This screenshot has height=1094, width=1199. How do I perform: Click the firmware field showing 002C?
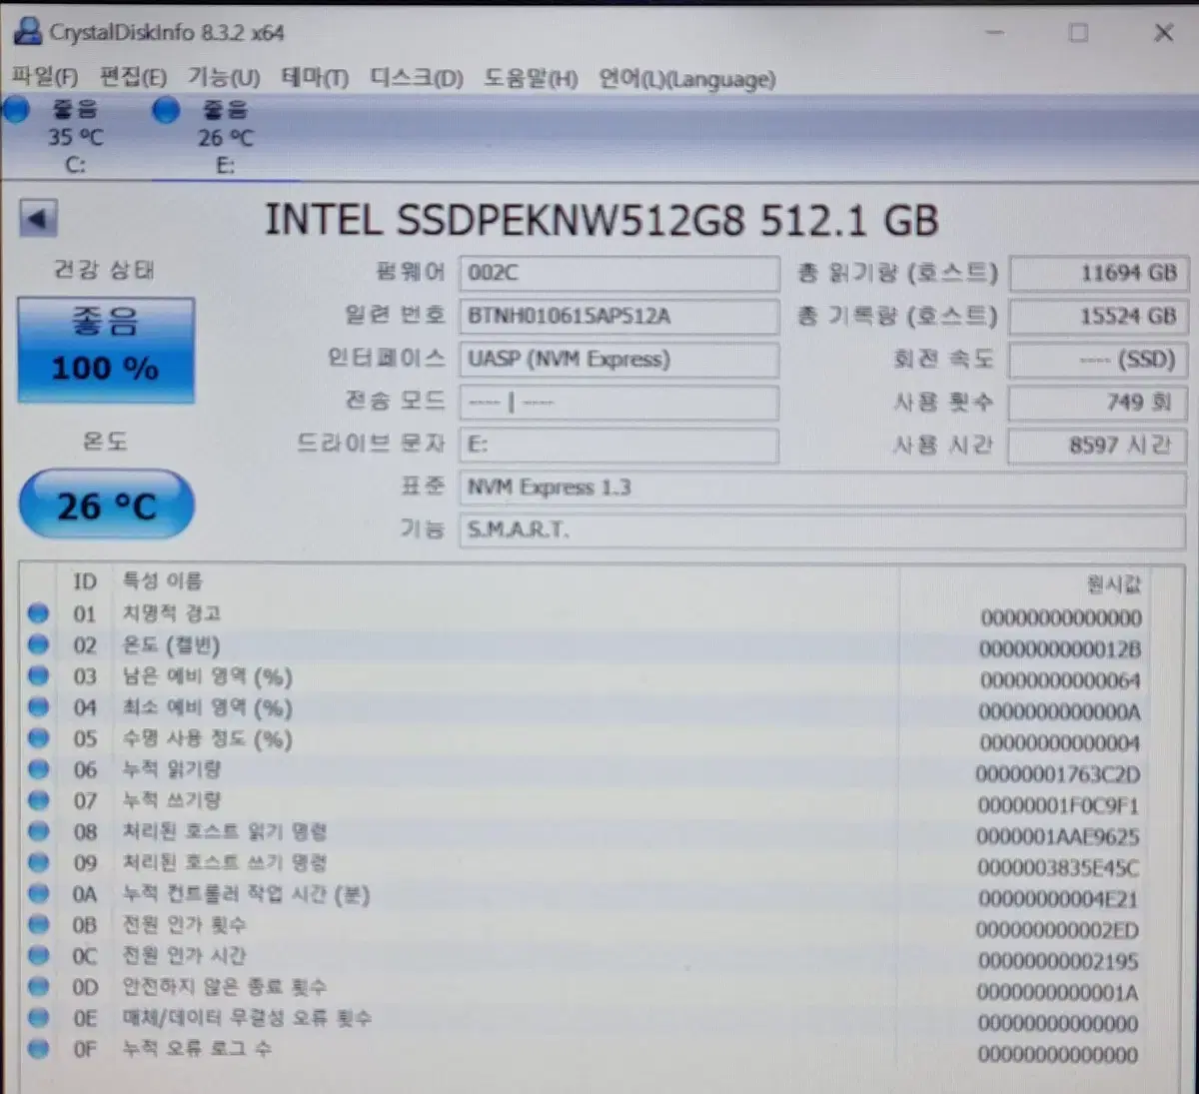618,273
